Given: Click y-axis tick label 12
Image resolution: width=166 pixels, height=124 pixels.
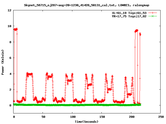Looking at the screenshot, I should (9, 10).
